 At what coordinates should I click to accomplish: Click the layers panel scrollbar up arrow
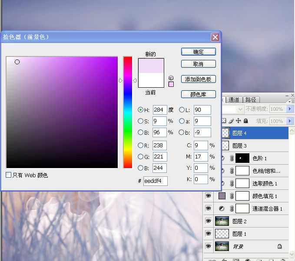tap(292, 130)
